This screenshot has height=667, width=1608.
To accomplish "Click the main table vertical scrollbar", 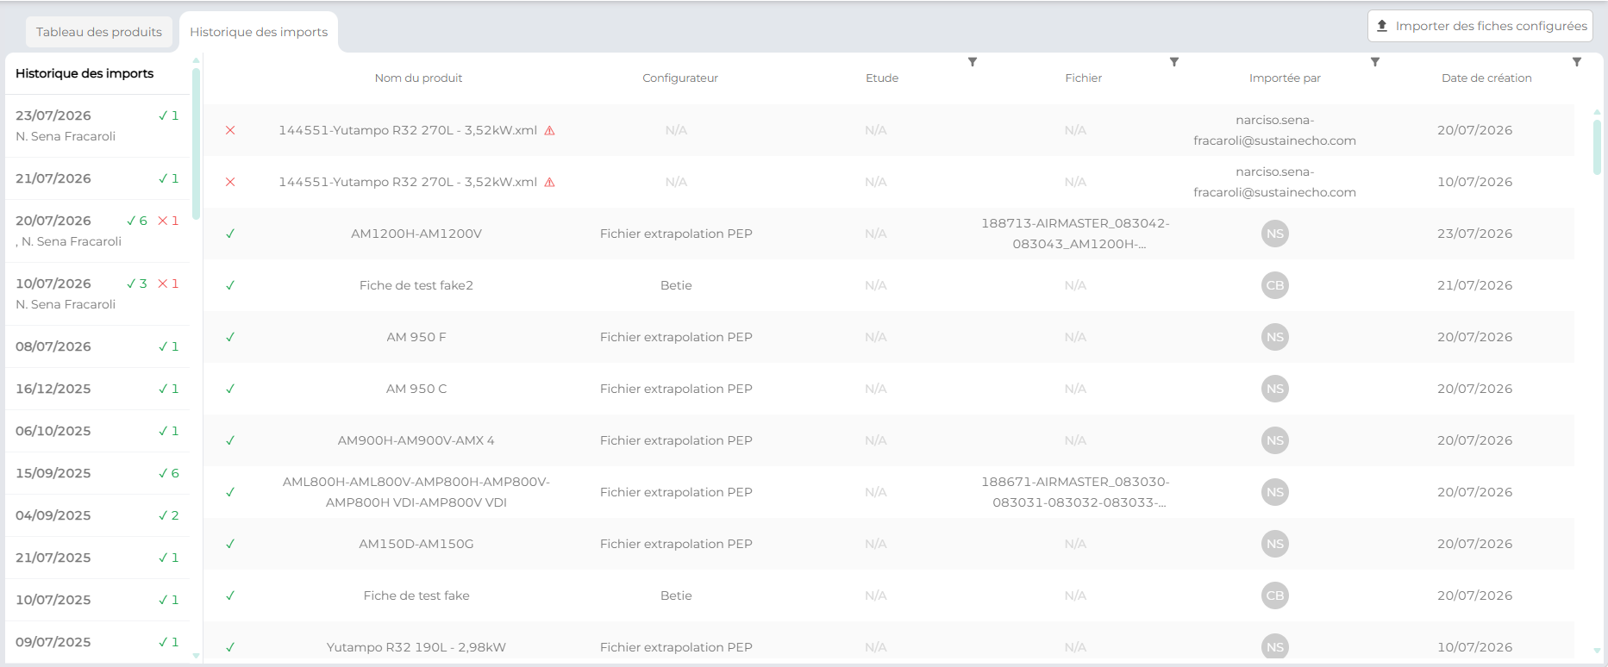I will 1597,146.
